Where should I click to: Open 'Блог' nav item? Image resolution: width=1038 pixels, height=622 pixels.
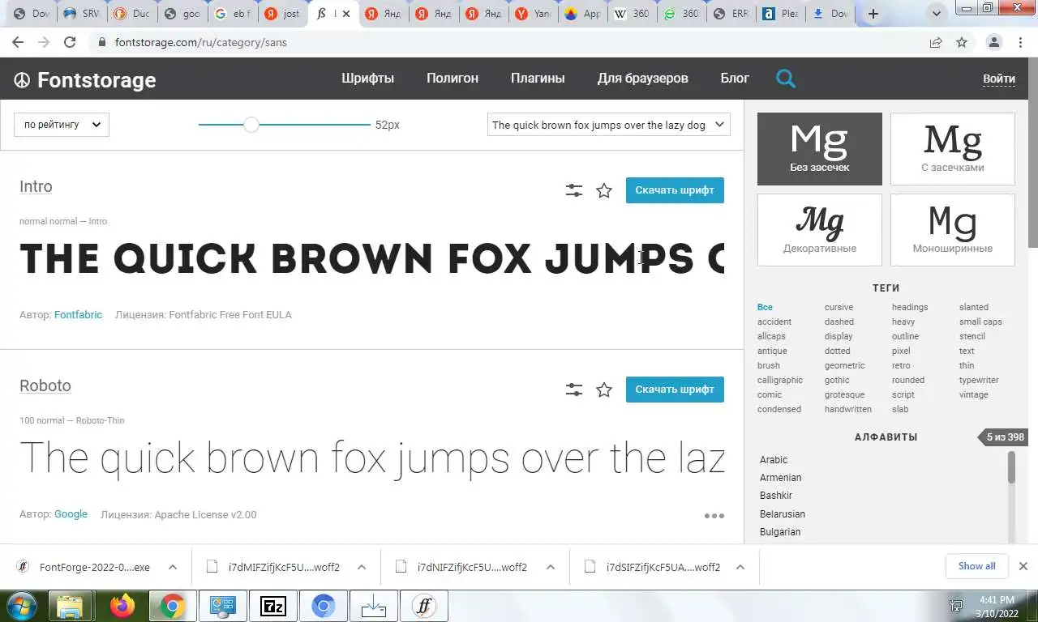pyautogui.click(x=735, y=79)
